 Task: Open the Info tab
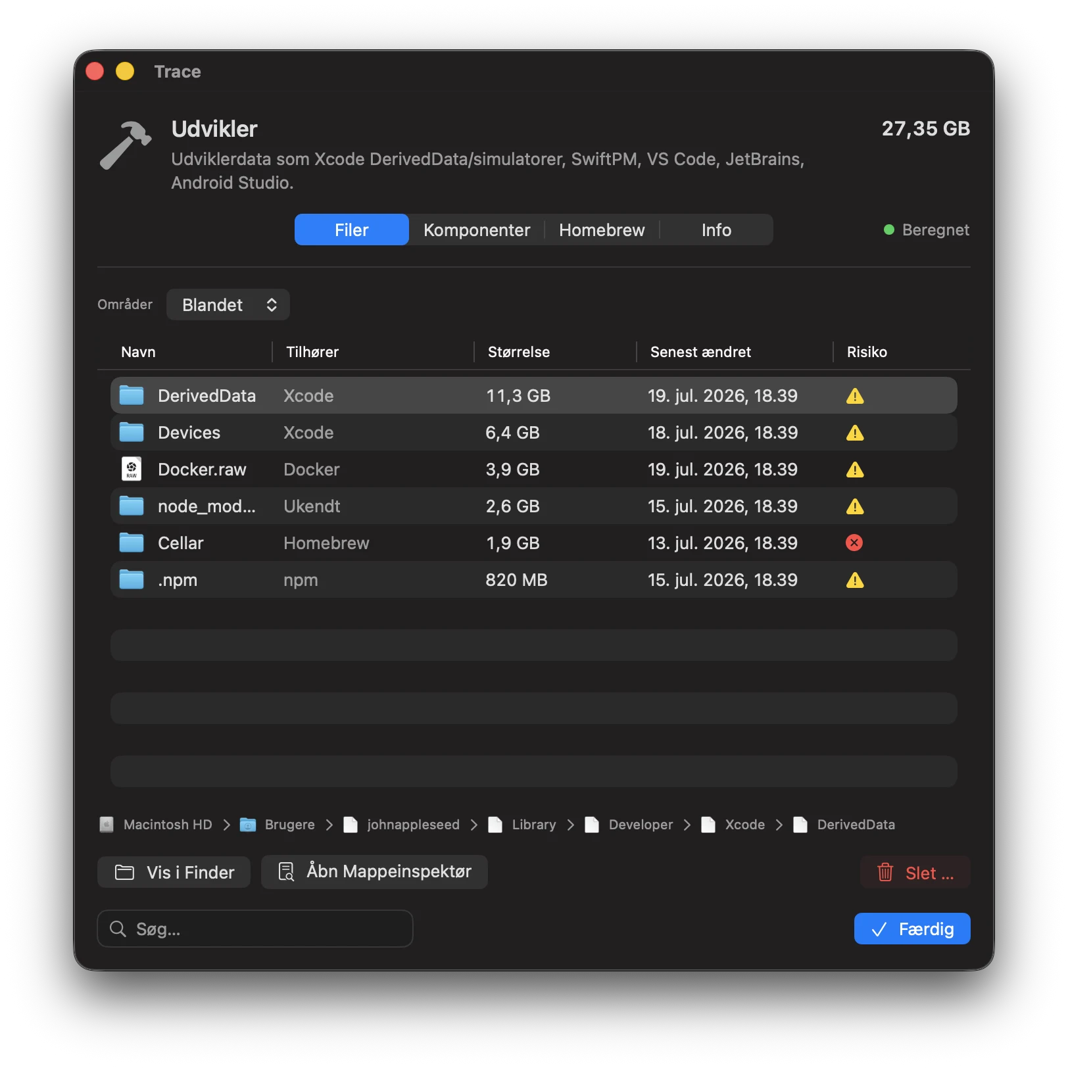pos(716,230)
